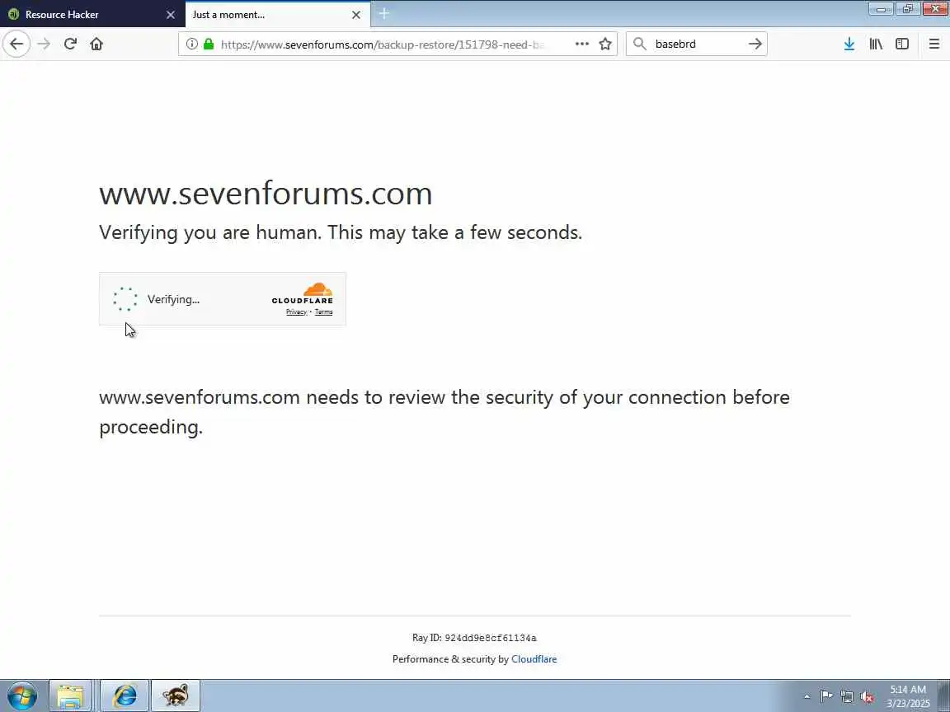The height and width of the screenshot is (712, 950).
Task: Select the 'Just a moment...' tab
Action: click(x=270, y=15)
